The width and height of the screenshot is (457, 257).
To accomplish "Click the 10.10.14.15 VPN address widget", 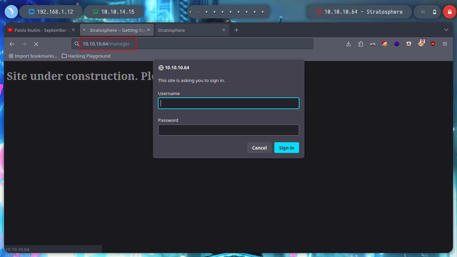I will click(x=114, y=12).
